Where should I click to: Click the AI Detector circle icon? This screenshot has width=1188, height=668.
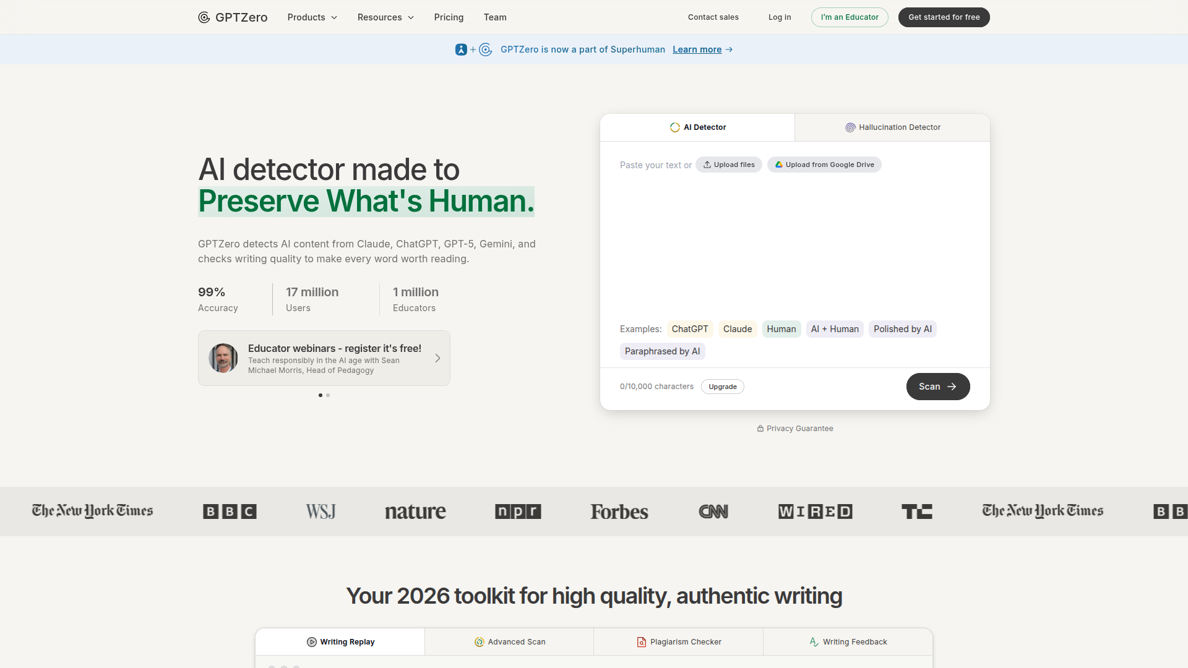(675, 127)
